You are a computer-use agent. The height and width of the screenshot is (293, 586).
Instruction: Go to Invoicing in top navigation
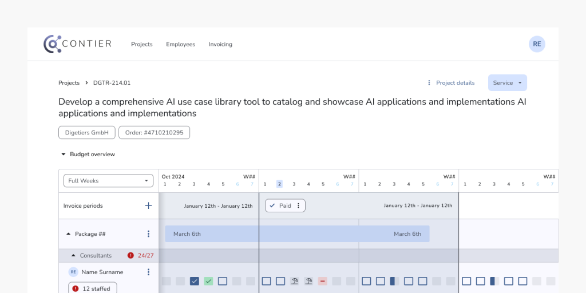220,44
